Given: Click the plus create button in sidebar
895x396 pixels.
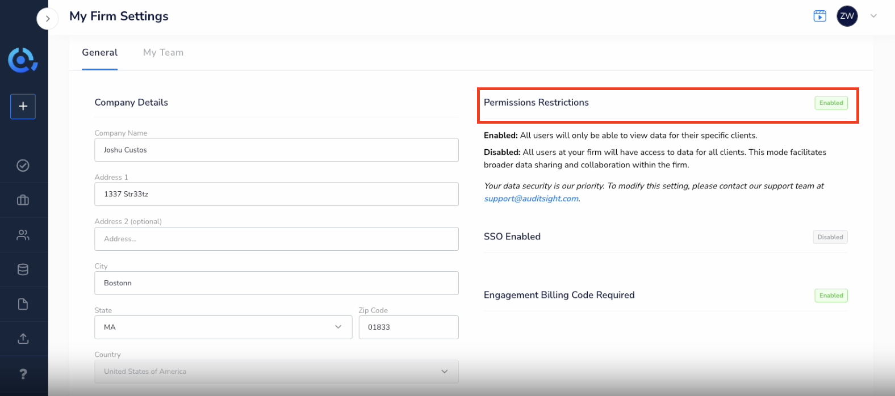Looking at the screenshot, I should pyautogui.click(x=23, y=107).
